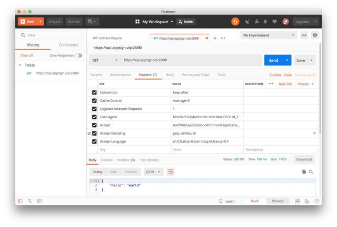Open the wrench settings icon
The width and height of the screenshot is (337, 227).
coord(257,22)
